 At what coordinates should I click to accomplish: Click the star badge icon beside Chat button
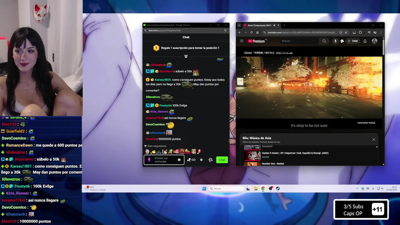[211, 160]
